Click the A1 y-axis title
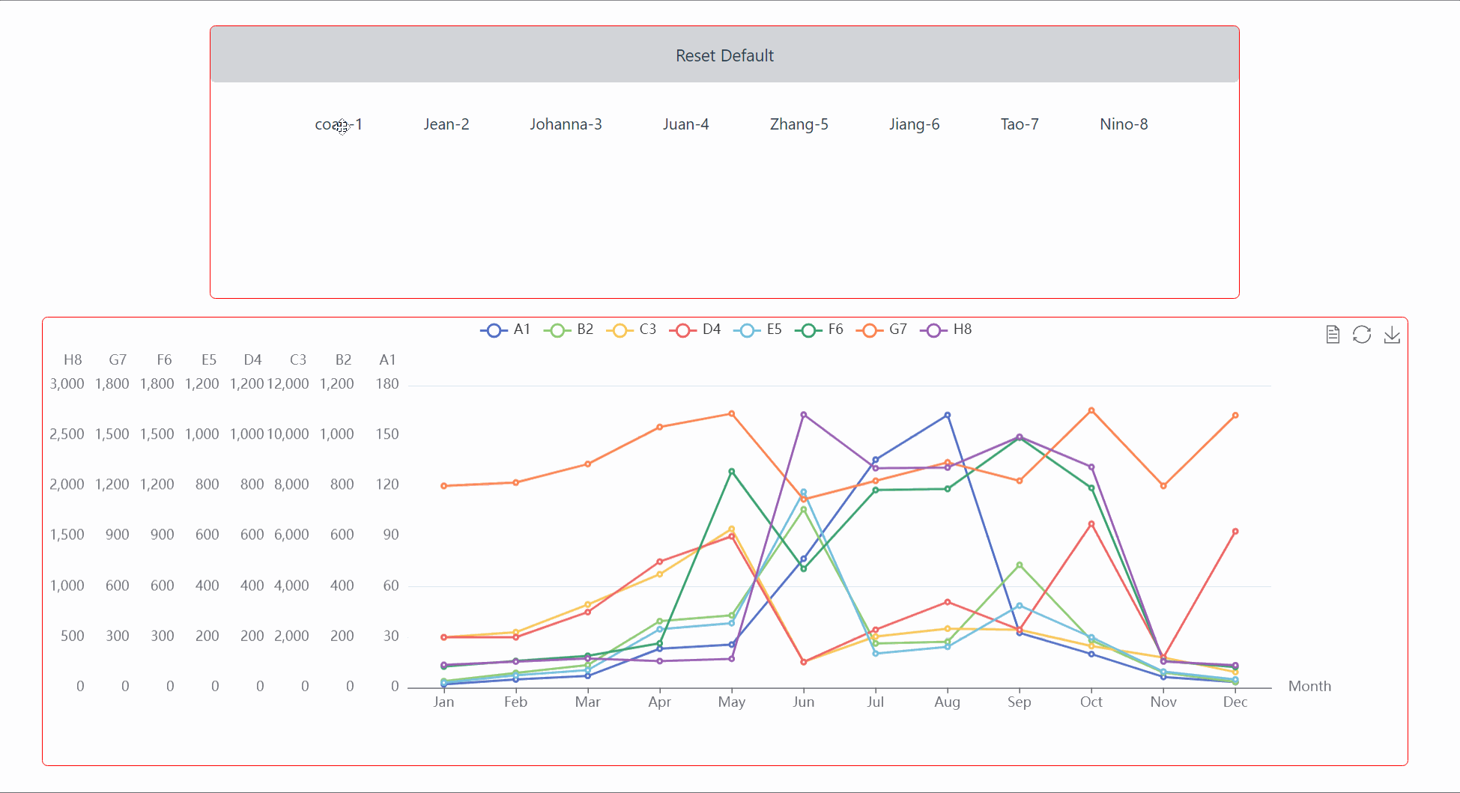This screenshot has width=1460, height=793. click(x=387, y=359)
